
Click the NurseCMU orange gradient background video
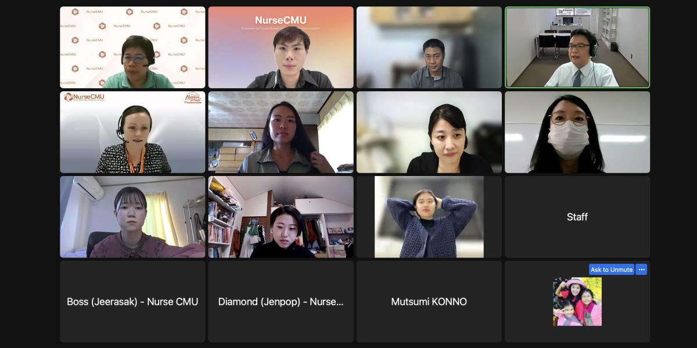(281, 48)
